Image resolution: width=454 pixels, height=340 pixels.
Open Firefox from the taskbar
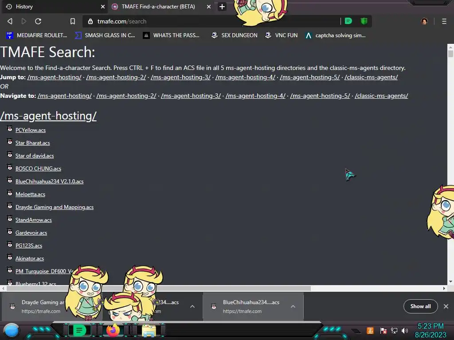pyautogui.click(x=113, y=330)
